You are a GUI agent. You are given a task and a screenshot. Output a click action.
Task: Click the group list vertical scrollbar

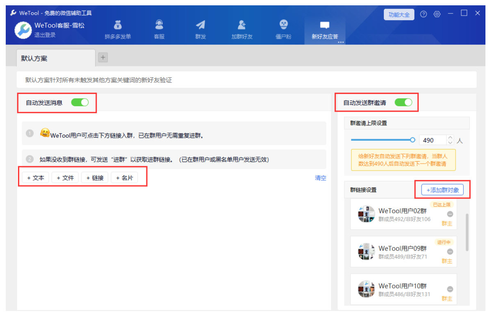467,232
